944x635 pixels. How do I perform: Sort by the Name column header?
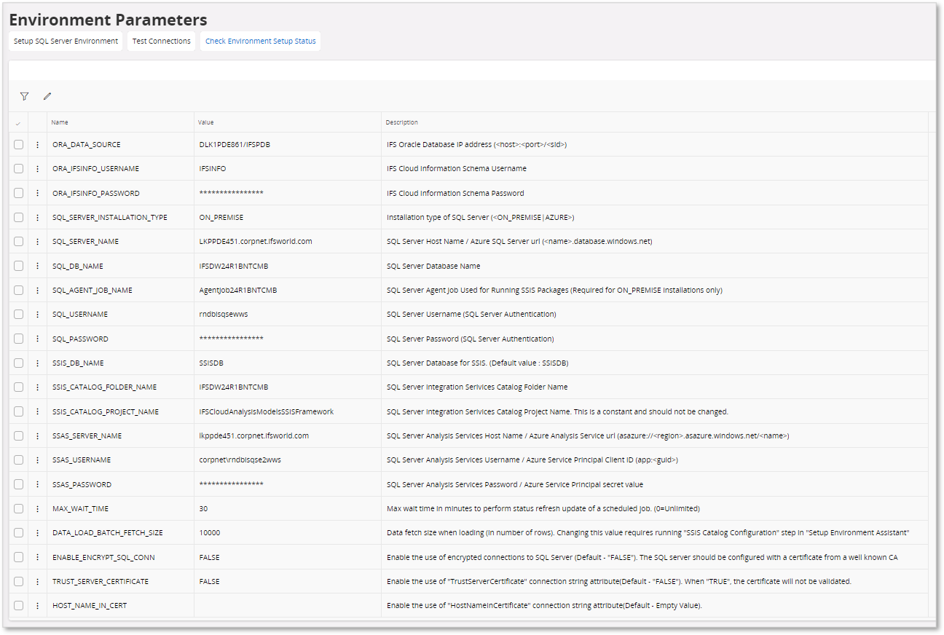(60, 122)
